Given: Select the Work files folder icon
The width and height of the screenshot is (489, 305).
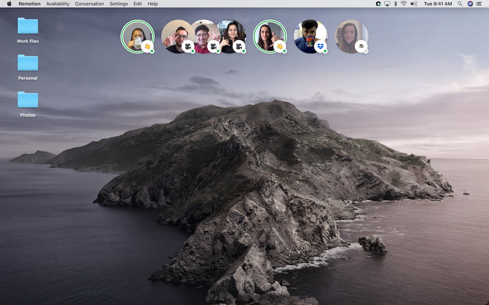Looking at the screenshot, I should pos(28,26).
